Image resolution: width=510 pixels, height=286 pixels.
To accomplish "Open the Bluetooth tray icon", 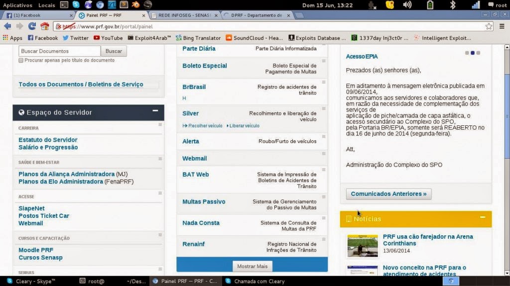I will pos(452,4).
